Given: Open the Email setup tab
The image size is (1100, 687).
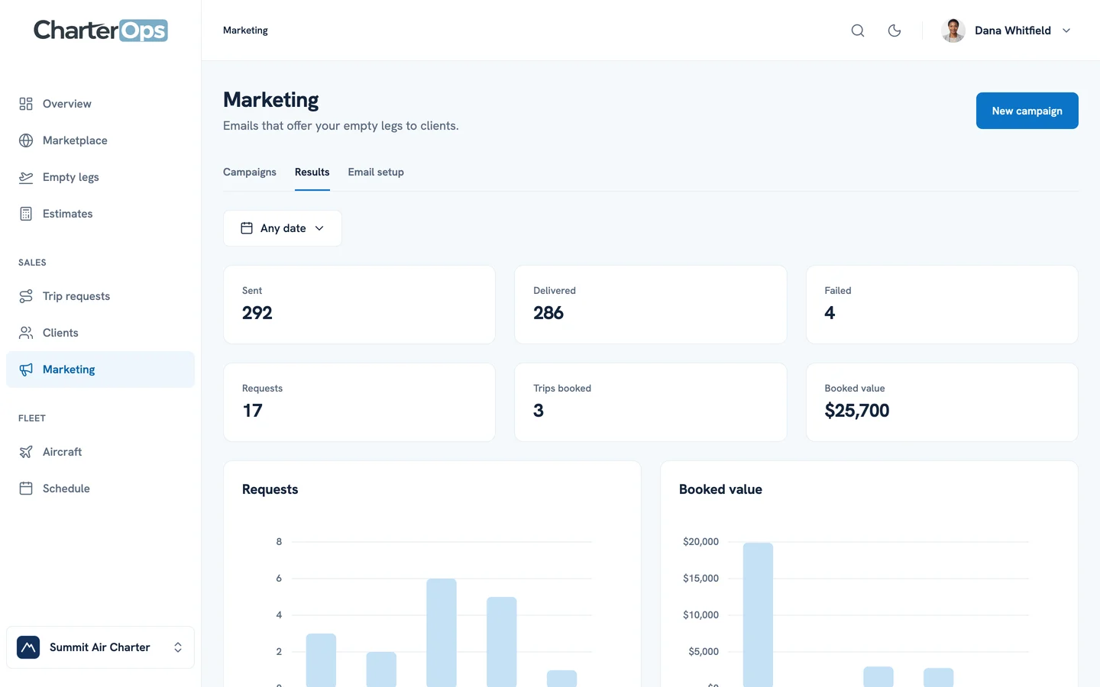Looking at the screenshot, I should [x=376, y=172].
